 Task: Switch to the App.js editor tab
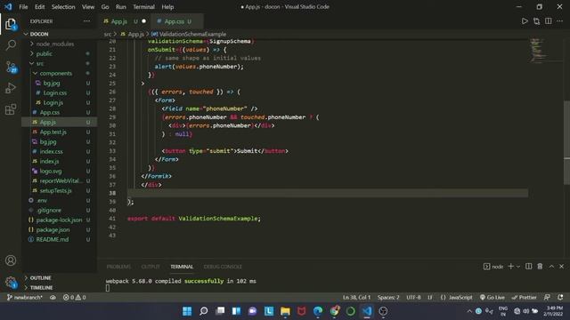coord(124,21)
